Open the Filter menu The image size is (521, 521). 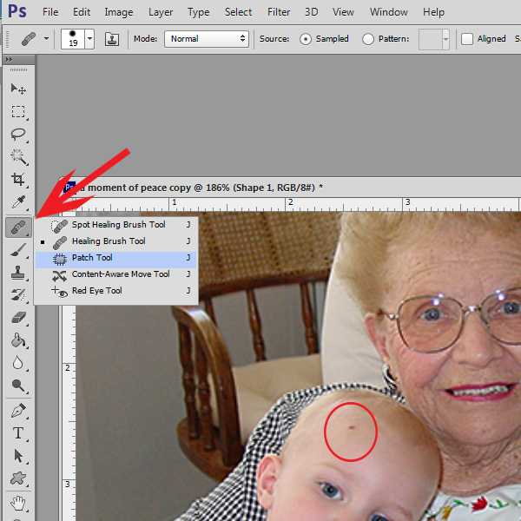click(x=279, y=12)
